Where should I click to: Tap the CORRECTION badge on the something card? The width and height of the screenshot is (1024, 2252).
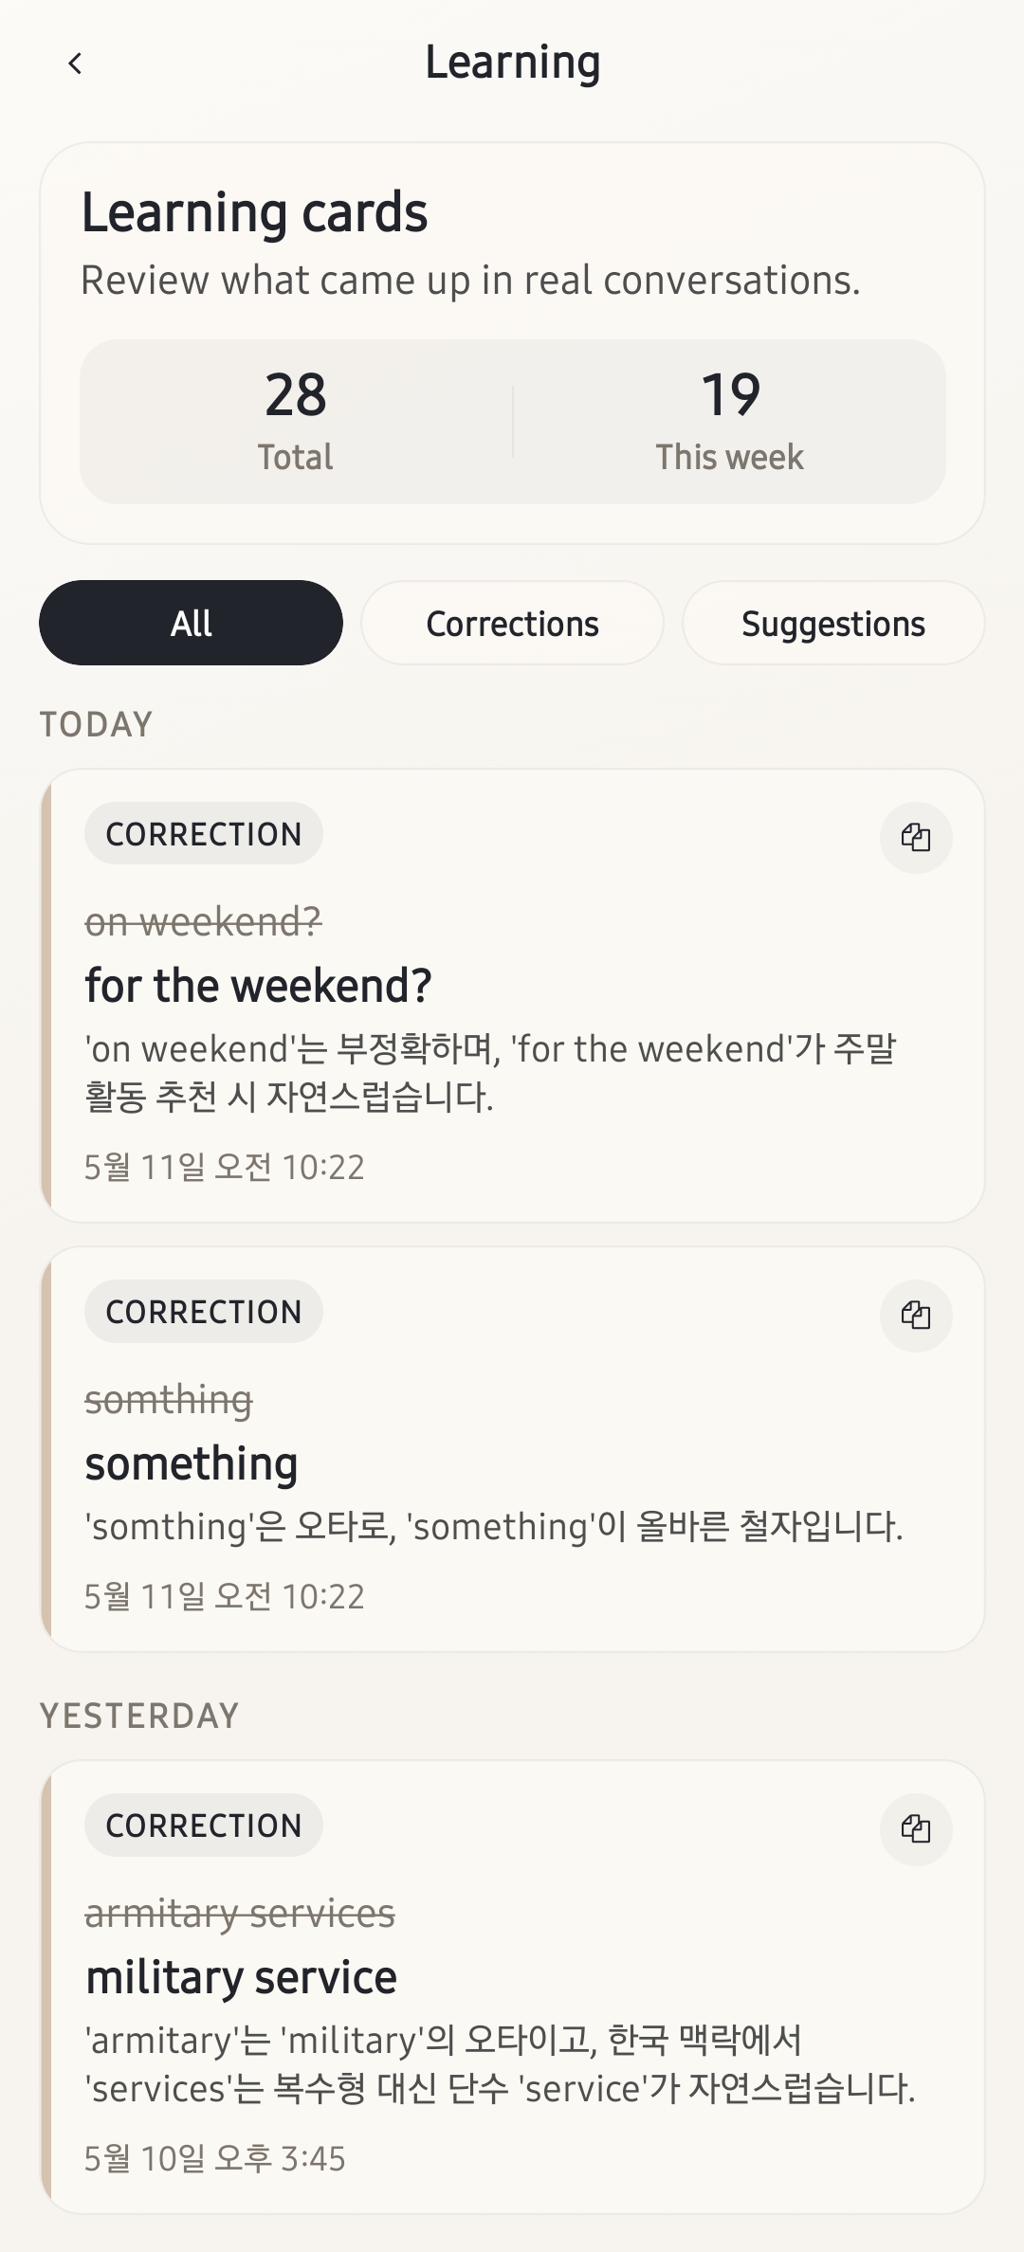[204, 1311]
